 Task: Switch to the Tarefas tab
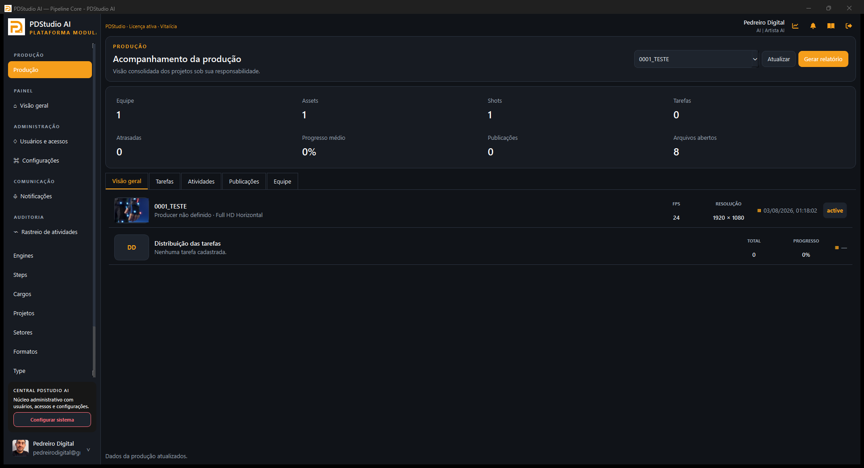coord(165,181)
